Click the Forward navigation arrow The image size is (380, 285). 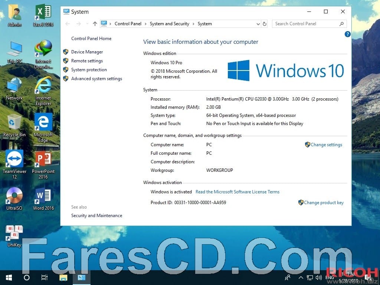(x=78, y=24)
